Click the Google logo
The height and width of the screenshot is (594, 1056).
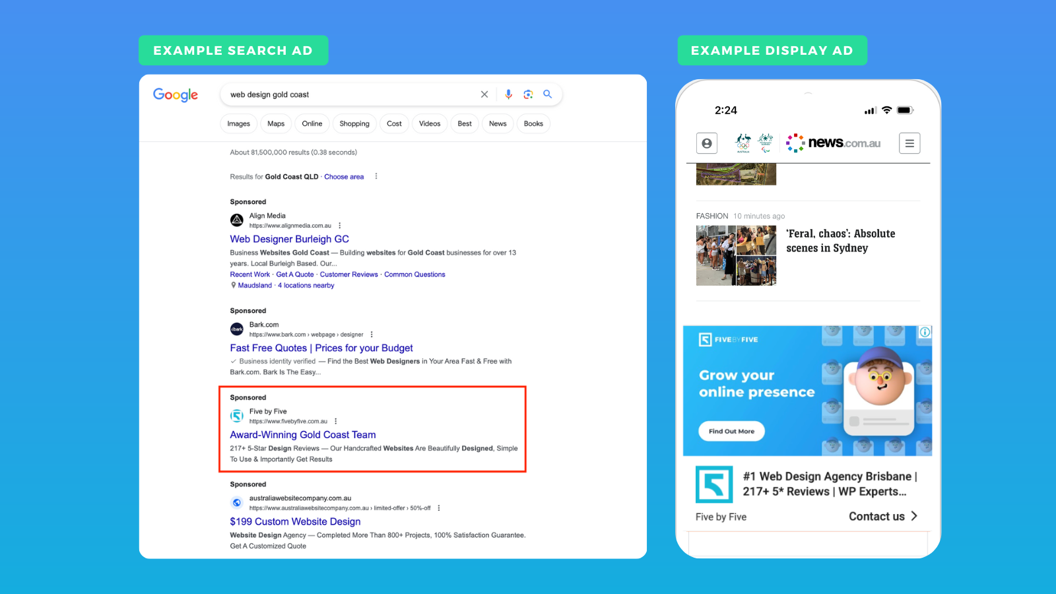176,95
